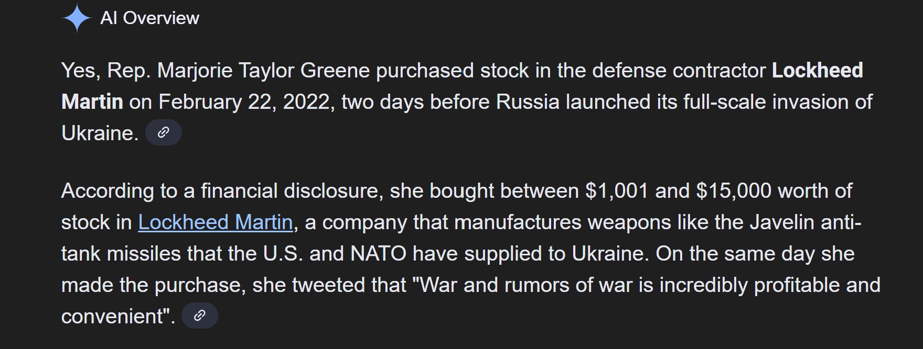Click the word "NATO"
923x349 pixels.
click(378, 254)
